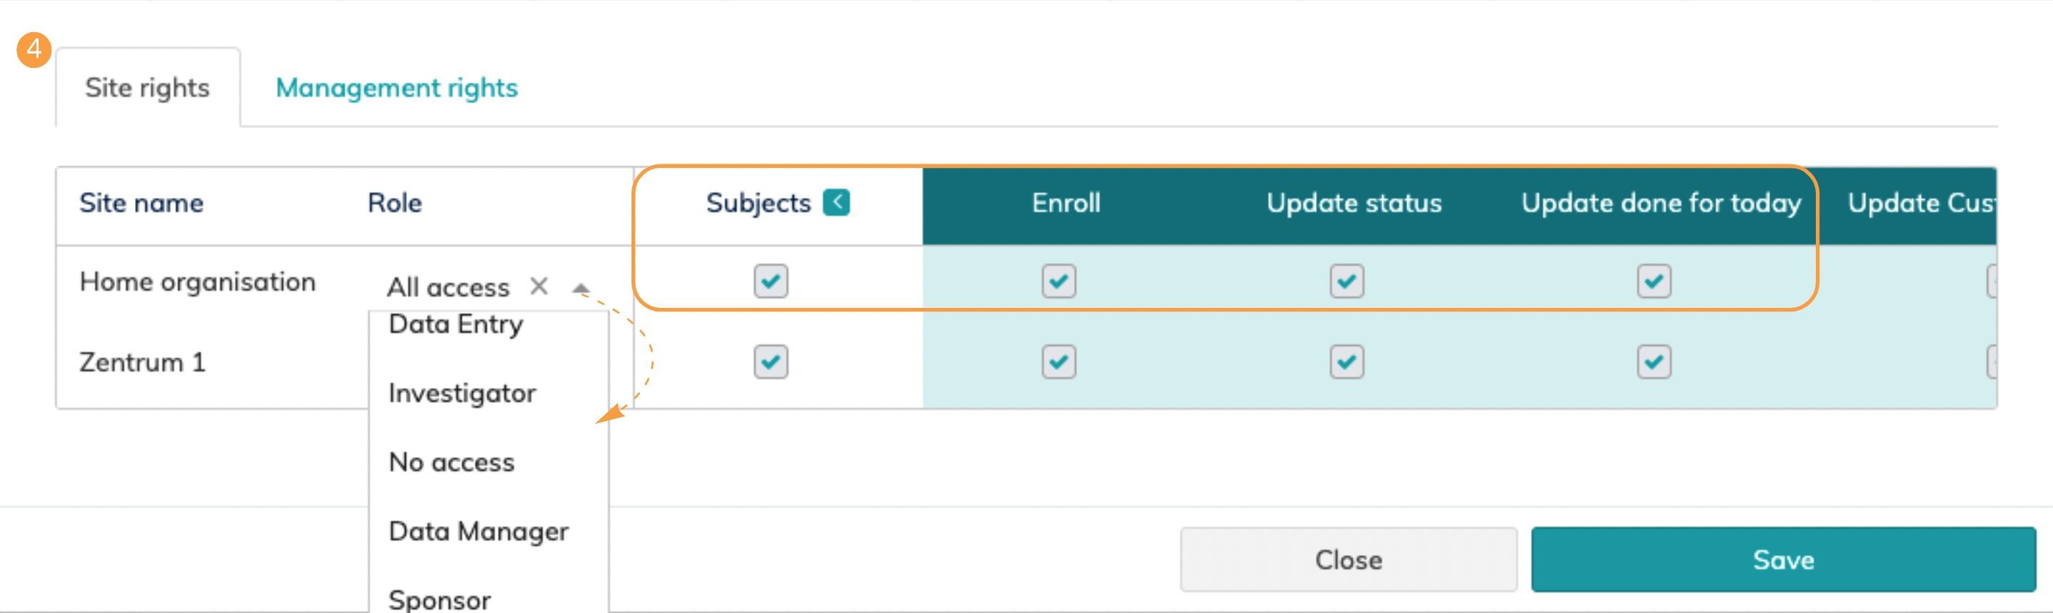Uncheck Subjects for Home organisation
Image resolution: width=2053 pixels, height=613 pixels.
click(771, 281)
